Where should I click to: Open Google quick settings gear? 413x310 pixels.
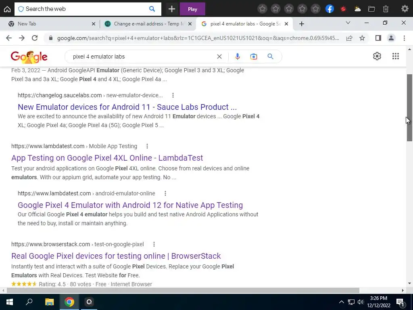tap(377, 56)
